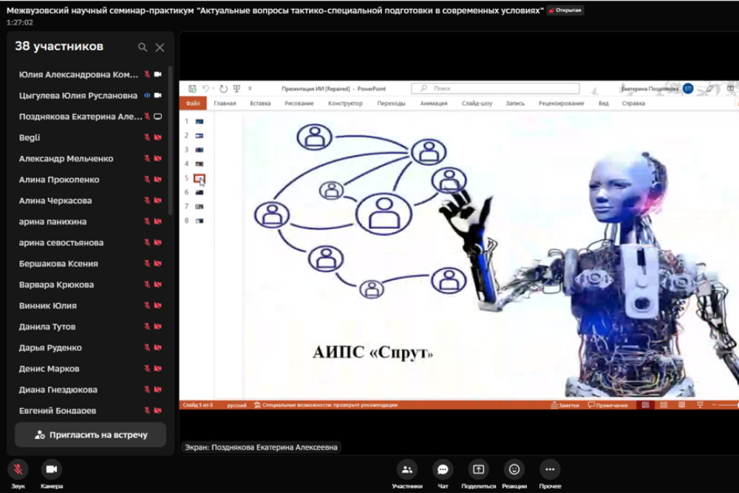This screenshot has height=493, width=739.
Task: Open the Chat panel
Action: 443,469
